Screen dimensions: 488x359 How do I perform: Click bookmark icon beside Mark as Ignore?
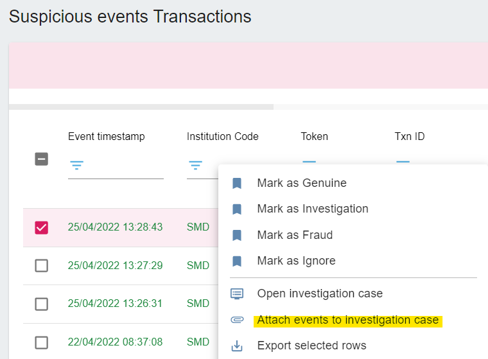click(237, 261)
